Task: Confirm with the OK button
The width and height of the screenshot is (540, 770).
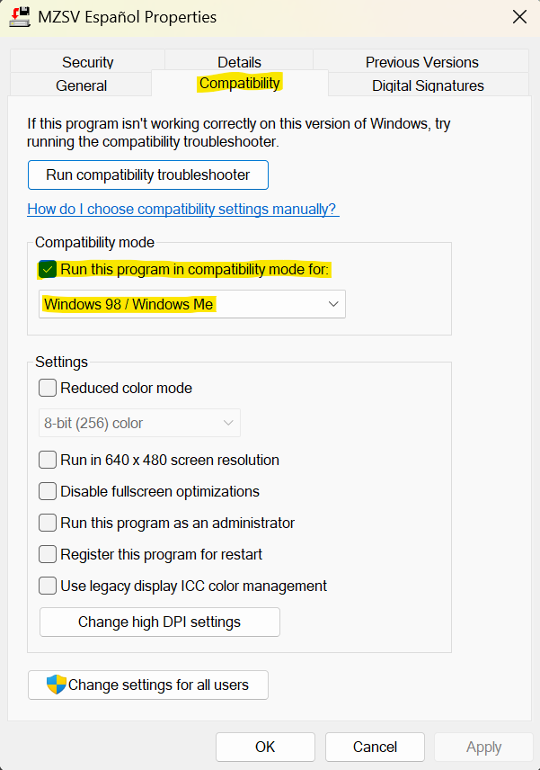Action: pyautogui.click(x=265, y=747)
